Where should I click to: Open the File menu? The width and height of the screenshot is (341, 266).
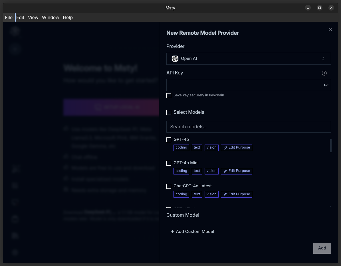click(x=9, y=17)
